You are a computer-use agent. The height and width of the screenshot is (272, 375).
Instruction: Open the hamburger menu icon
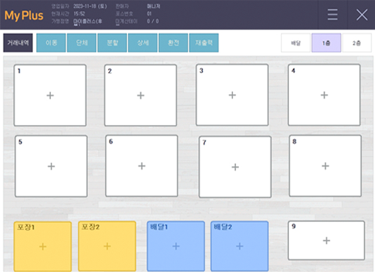(x=332, y=15)
